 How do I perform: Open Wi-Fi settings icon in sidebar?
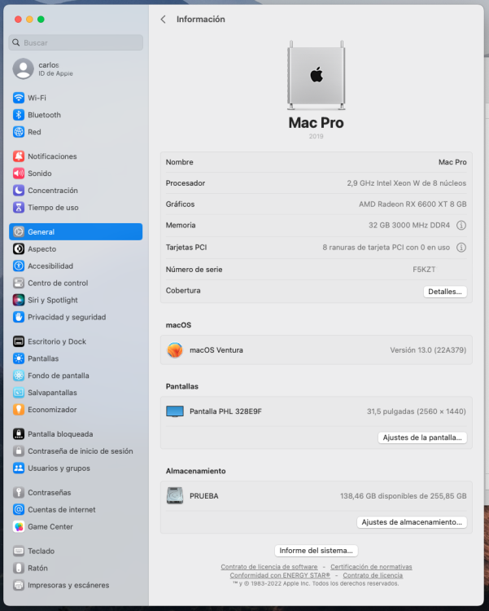[x=18, y=98]
